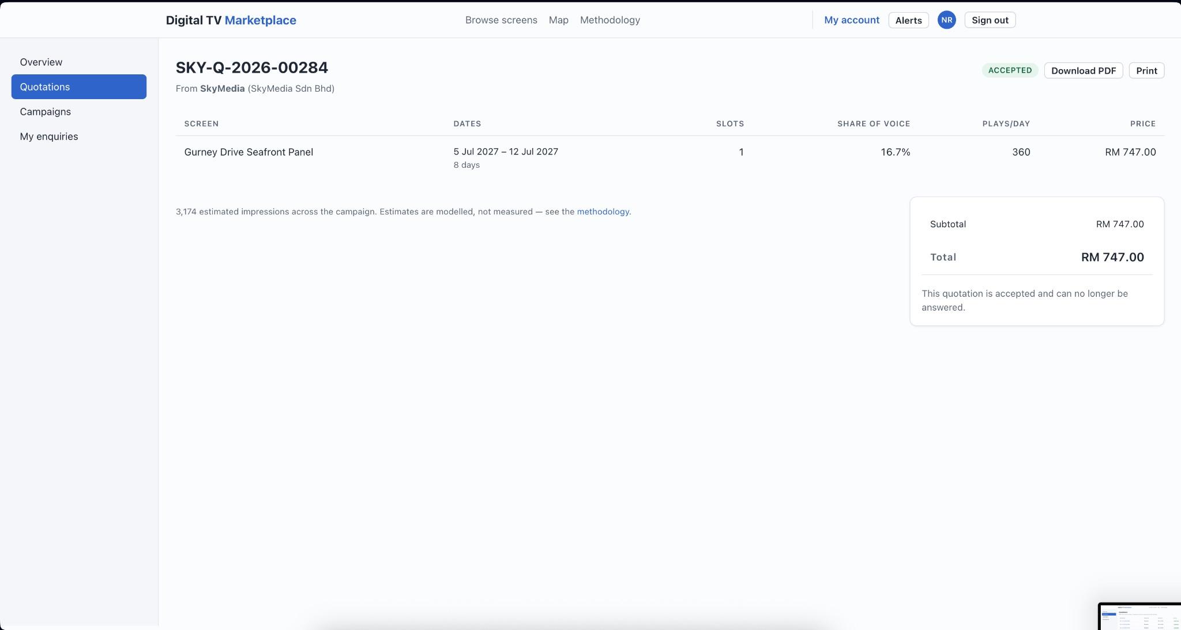Open Browse screens page

(x=501, y=20)
